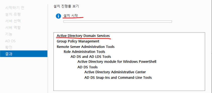Select AD DS Snap-Ins and Command-Line Tools
212x93 pixels.
pos(118,77)
